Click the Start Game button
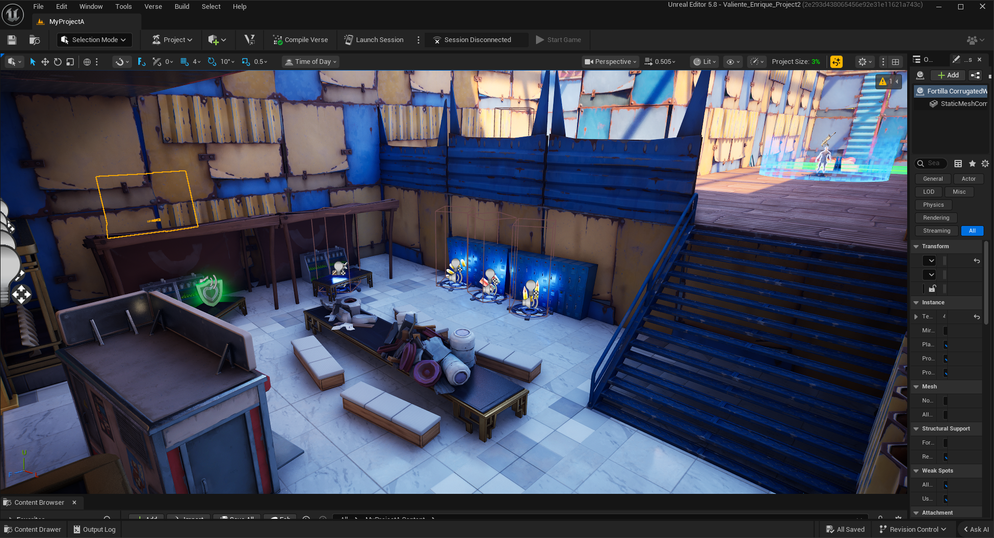 pyautogui.click(x=559, y=40)
